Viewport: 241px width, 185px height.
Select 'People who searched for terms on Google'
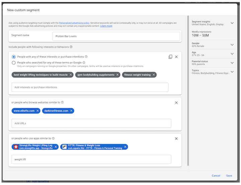pyautogui.click(x=14, y=63)
